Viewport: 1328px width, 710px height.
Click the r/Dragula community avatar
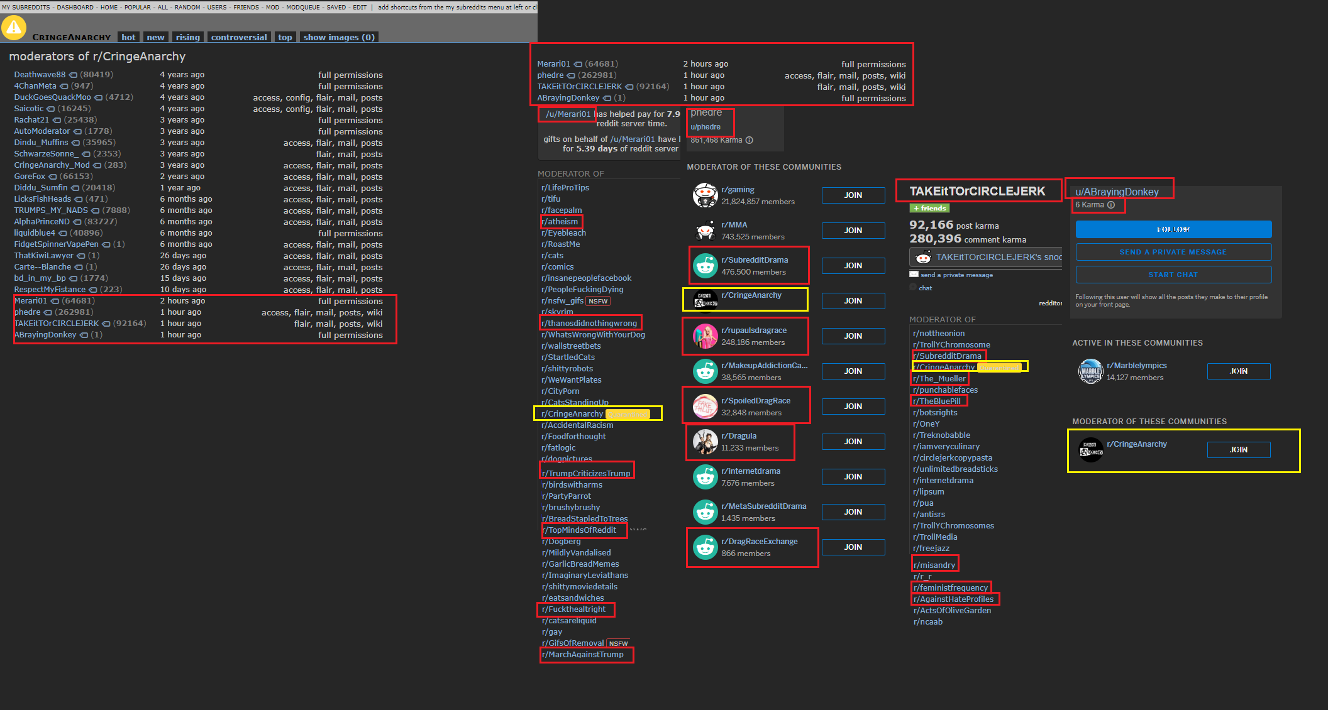coord(705,442)
